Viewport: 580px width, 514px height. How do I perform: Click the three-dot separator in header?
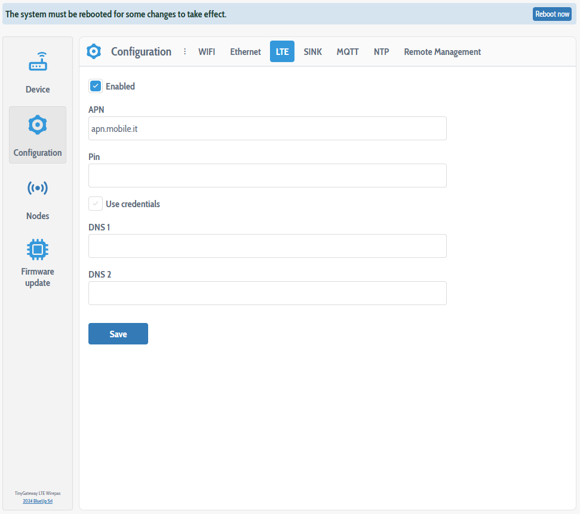[x=185, y=52]
